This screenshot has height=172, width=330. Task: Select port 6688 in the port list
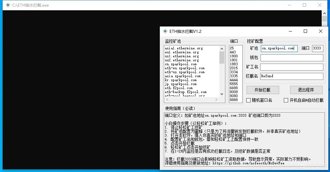tap(234, 88)
